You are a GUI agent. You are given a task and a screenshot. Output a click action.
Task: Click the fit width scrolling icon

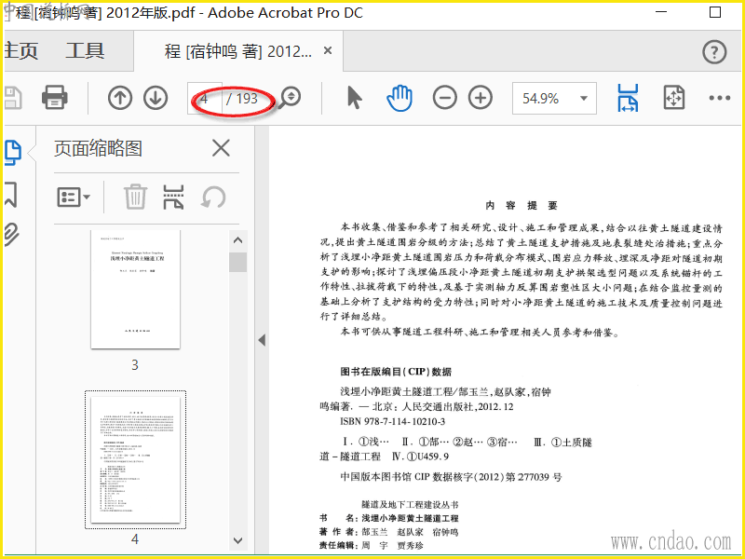coord(628,98)
